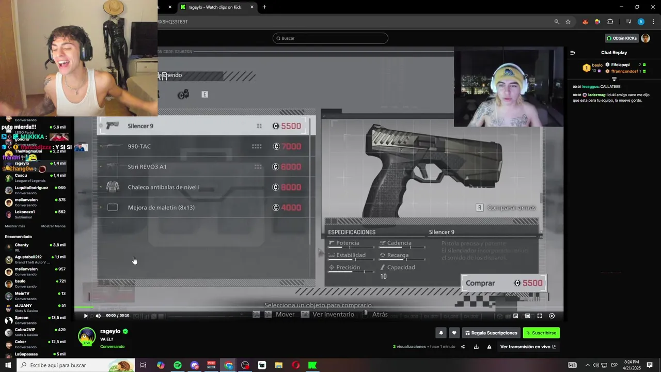Click the green Suscribirse button

tap(541, 333)
